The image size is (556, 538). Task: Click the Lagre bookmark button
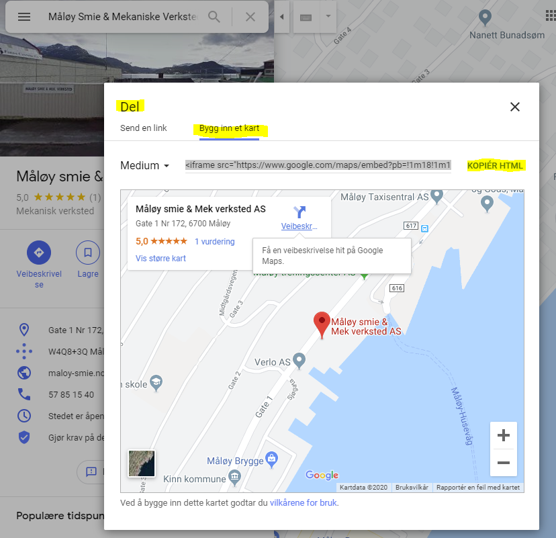88,259
